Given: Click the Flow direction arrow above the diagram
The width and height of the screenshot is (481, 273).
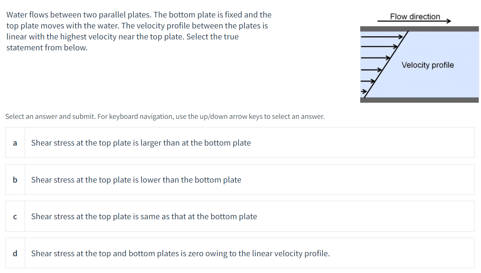Looking at the screenshot, I should pyautogui.click(x=414, y=21).
